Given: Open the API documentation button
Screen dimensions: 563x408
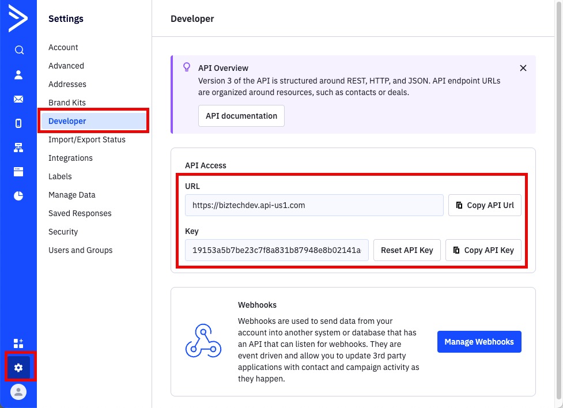Looking at the screenshot, I should click(241, 116).
